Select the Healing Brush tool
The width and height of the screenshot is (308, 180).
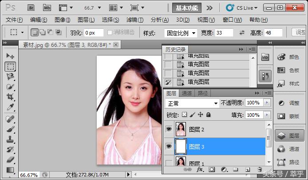pyautogui.click(x=10, y=119)
